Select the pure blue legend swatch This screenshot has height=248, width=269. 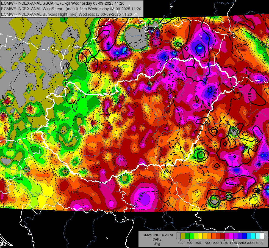click(244, 236)
